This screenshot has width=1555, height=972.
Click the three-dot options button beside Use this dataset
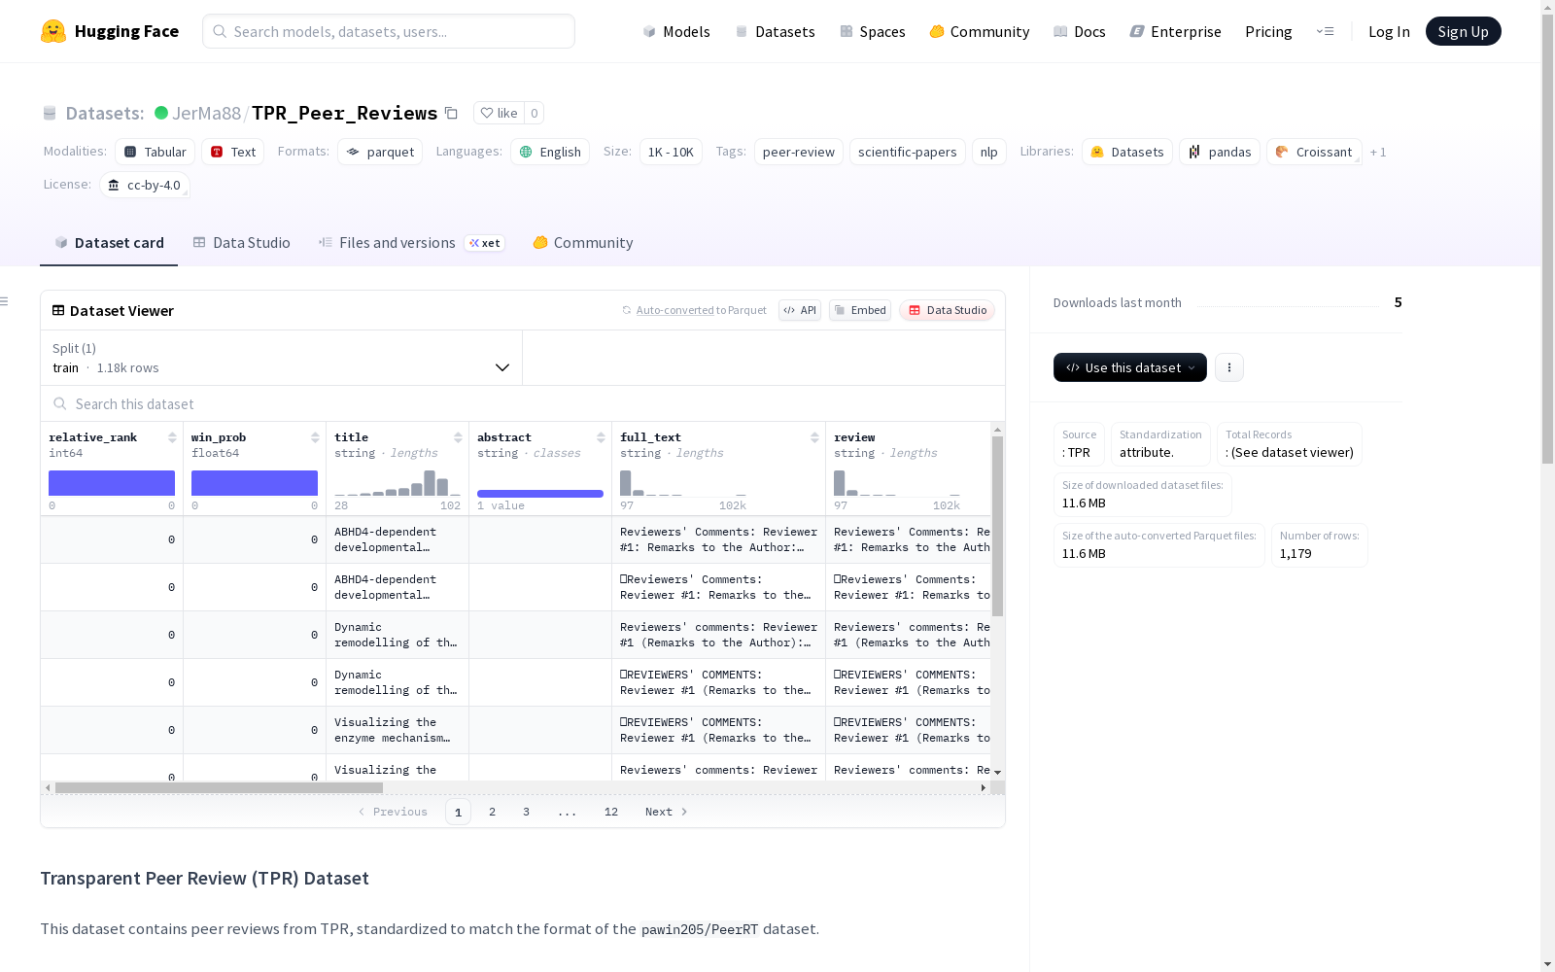tap(1229, 367)
